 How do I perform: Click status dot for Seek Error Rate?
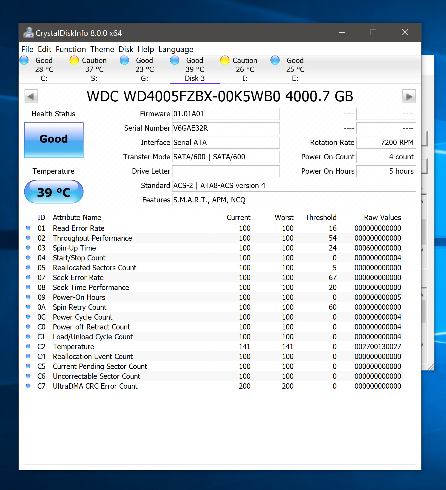(x=28, y=277)
